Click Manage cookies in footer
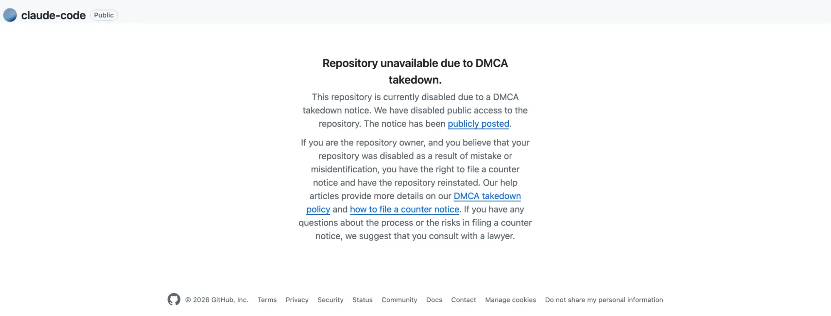The height and width of the screenshot is (316, 831). 510,300
